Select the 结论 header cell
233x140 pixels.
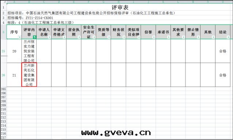(x=223, y=32)
